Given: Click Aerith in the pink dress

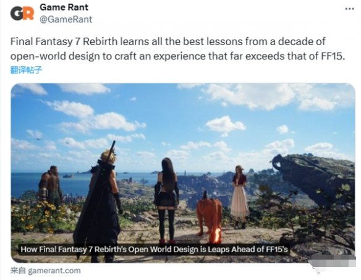Looking at the screenshot, I should 239,197.
